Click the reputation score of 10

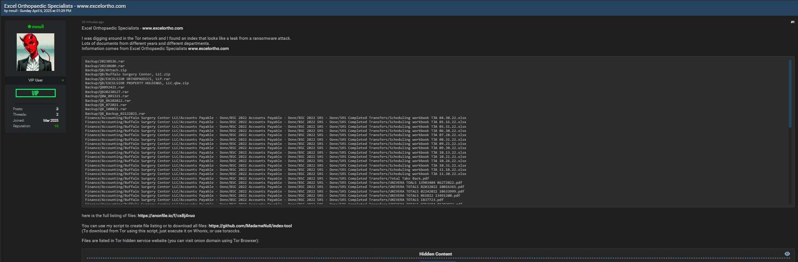tap(56, 126)
